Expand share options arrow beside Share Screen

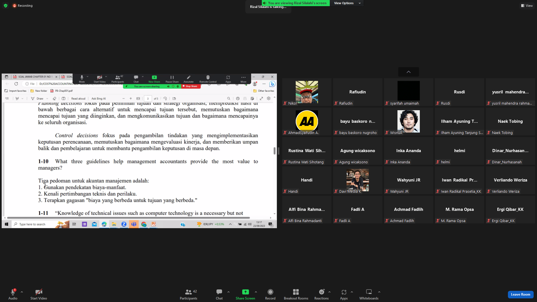tap(256, 292)
